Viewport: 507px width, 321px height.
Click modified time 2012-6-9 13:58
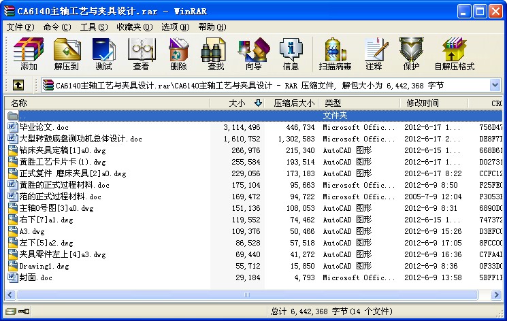click(x=433, y=277)
